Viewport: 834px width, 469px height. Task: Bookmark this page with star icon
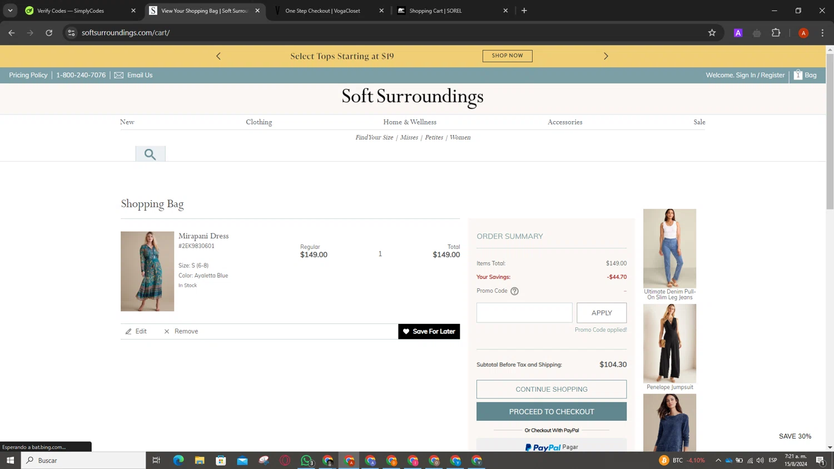coord(712,33)
